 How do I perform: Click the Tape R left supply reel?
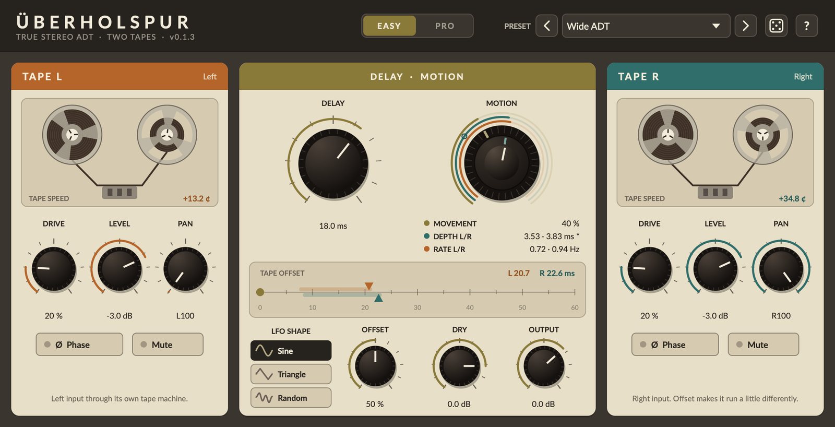[x=668, y=135]
